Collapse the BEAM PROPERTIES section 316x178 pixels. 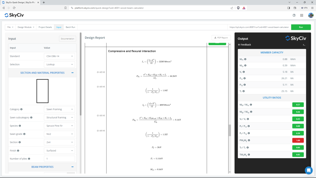73,167
